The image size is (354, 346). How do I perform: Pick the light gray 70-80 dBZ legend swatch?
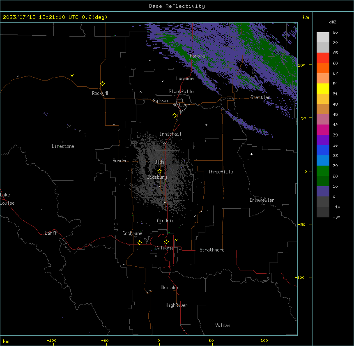click(x=323, y=37)
